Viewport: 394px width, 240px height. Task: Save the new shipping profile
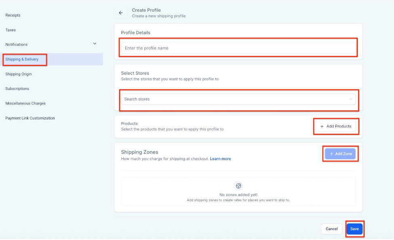coord(354,229)
